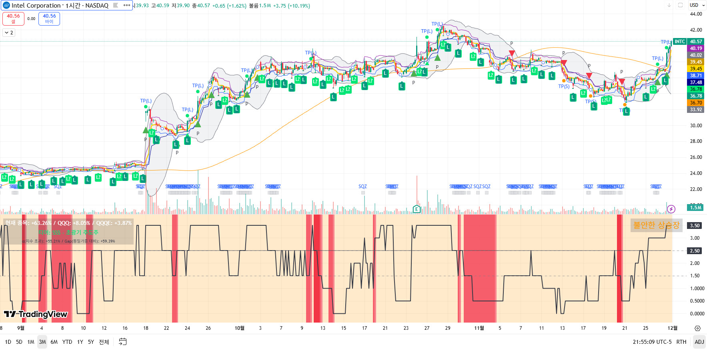This screenshot has height=349, width=707.
Task: Click the 10월 label on the time axis
Action: point(239,328)
